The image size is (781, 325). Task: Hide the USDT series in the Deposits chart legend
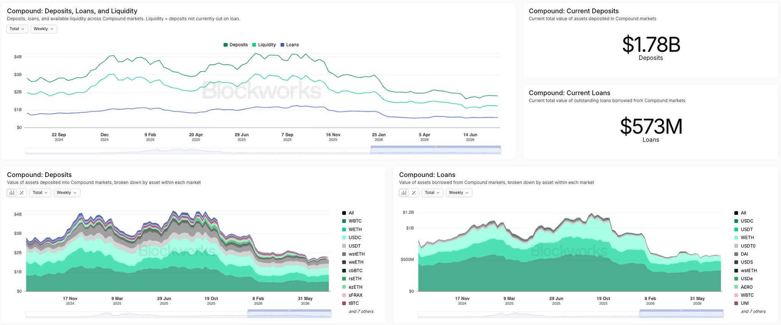pos(351,246)
